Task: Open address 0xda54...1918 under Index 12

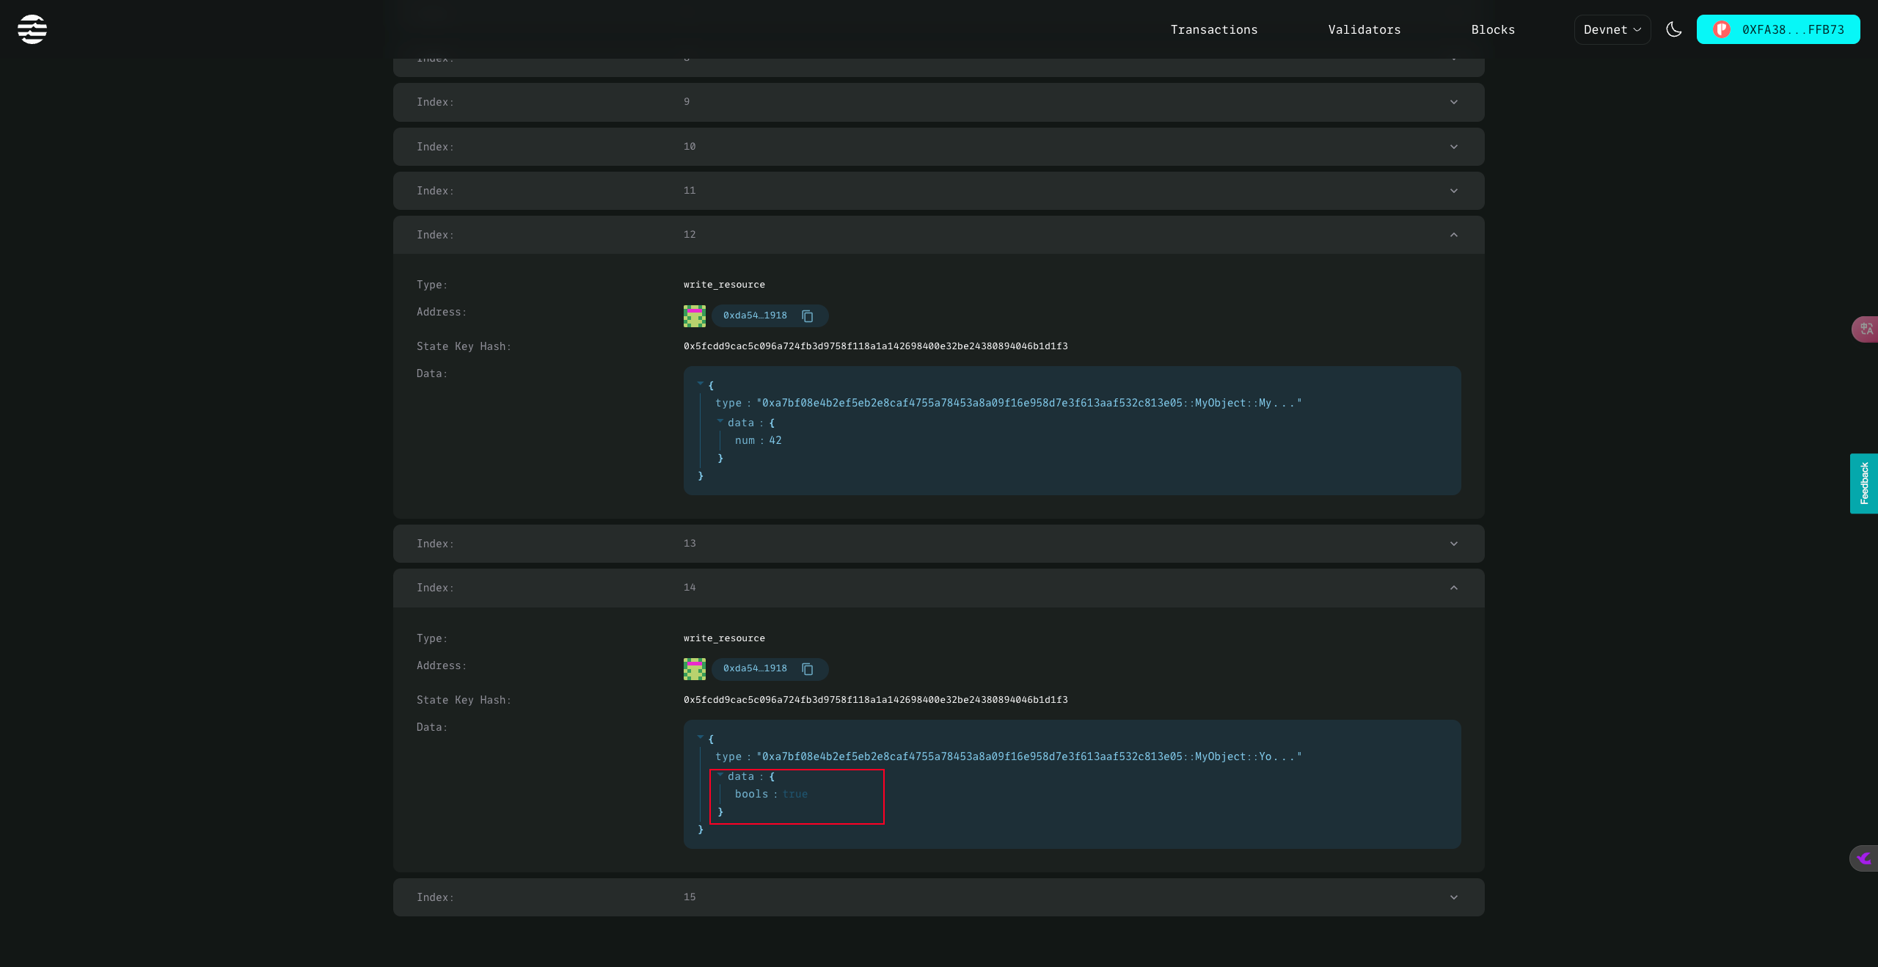Action: (755, 315)
